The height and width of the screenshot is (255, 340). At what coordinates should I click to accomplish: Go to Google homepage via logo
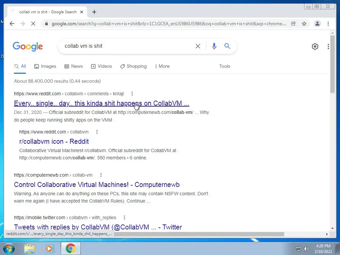pos(28,46)
